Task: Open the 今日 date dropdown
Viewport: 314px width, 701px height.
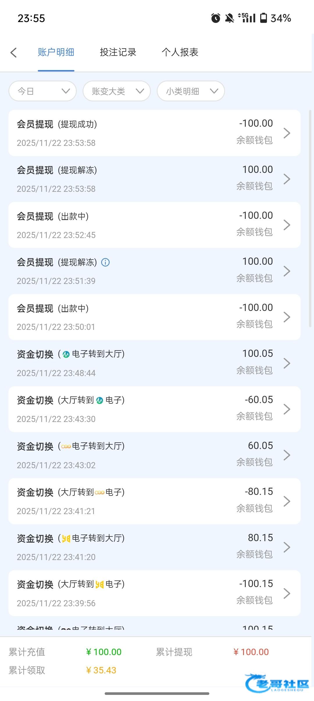Action: tap(43, 91)
